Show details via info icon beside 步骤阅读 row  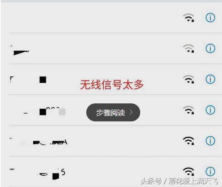(x=210, y=110)
